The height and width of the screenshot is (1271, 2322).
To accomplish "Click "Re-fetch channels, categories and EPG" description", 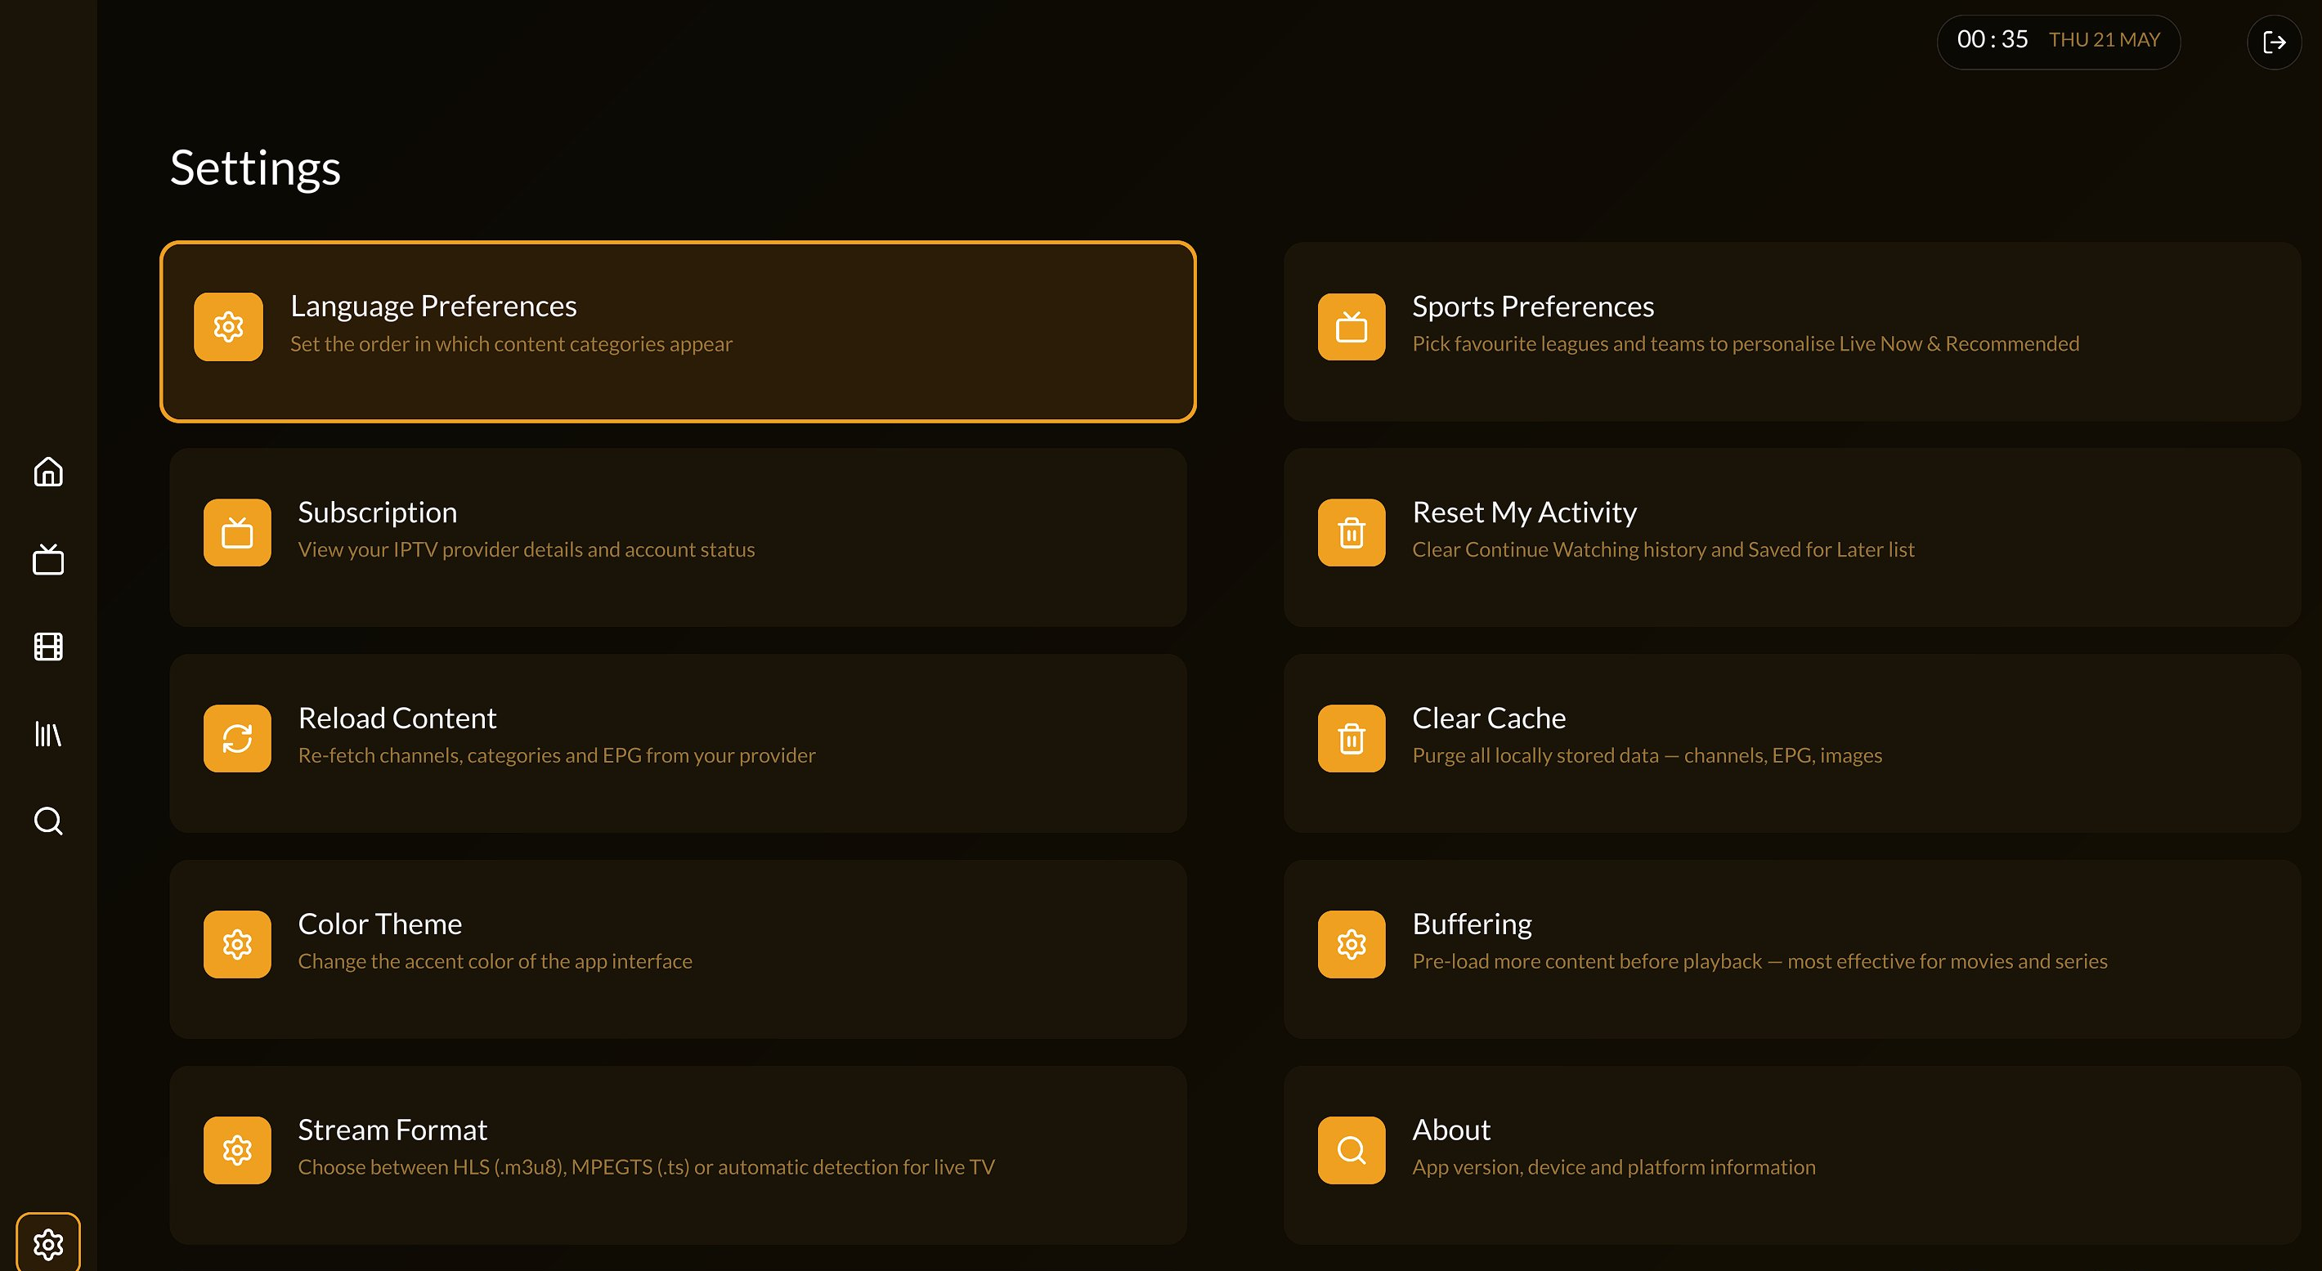I will [x=557, y=755].
